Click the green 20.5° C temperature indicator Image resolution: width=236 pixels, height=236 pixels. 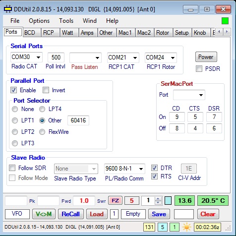coord(213,200)
